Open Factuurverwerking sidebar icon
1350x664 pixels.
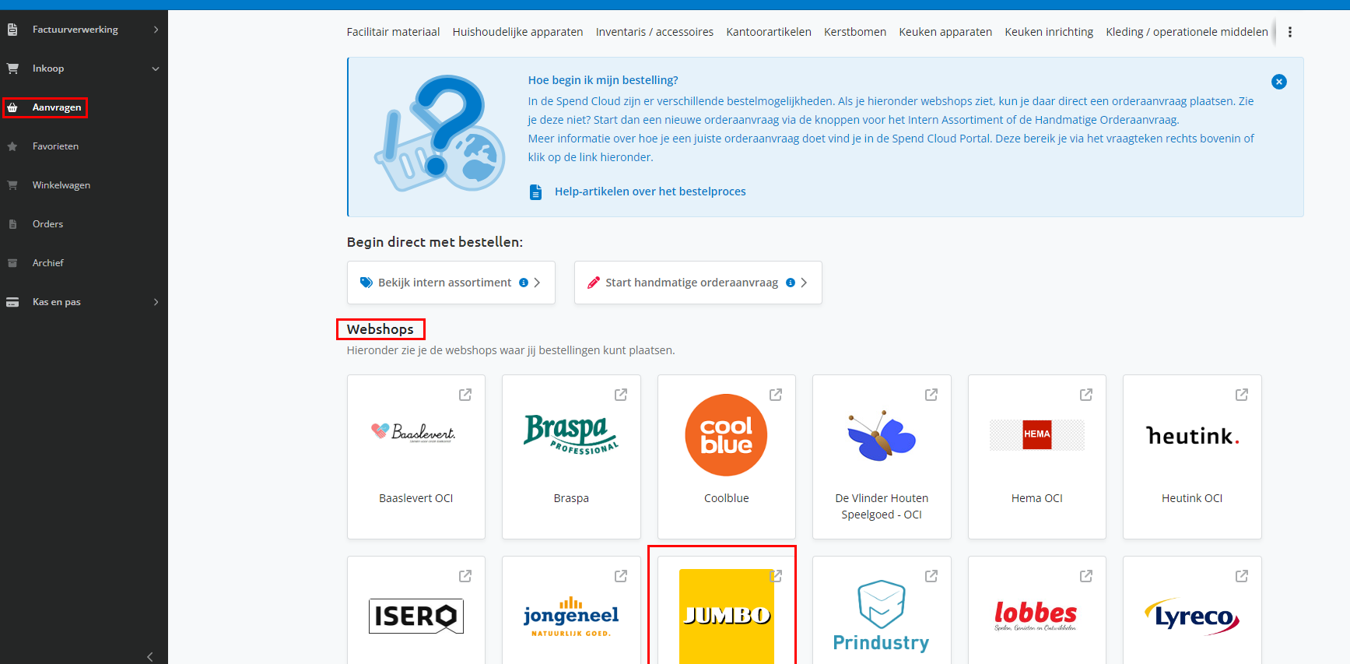[x=12, y=30]
